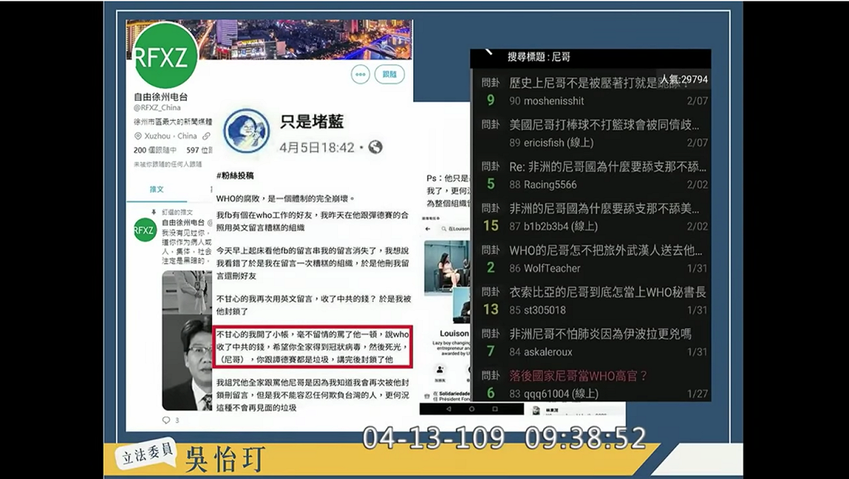The width and height of the screenshot is (849, 479).
Task: Open post by askaleroux
Action: [x=591, y=343]
